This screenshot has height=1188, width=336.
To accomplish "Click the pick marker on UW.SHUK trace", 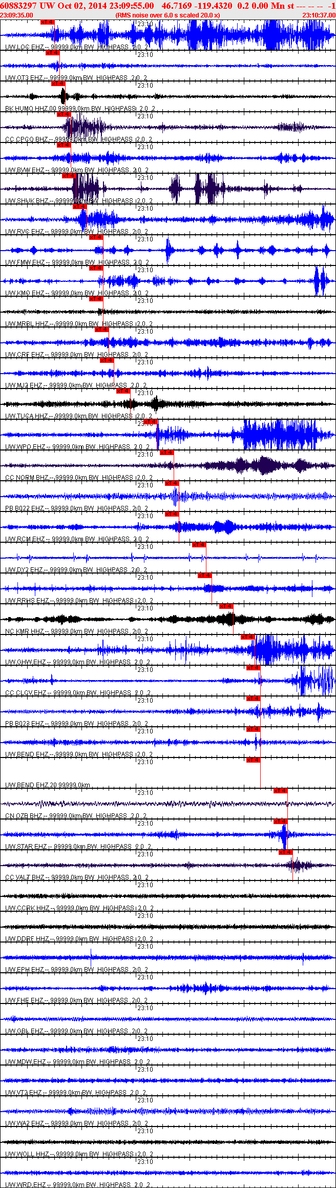I will [x=69, y=176].
